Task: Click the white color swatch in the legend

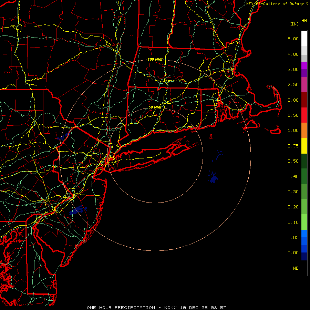Action: pos(304,39)
